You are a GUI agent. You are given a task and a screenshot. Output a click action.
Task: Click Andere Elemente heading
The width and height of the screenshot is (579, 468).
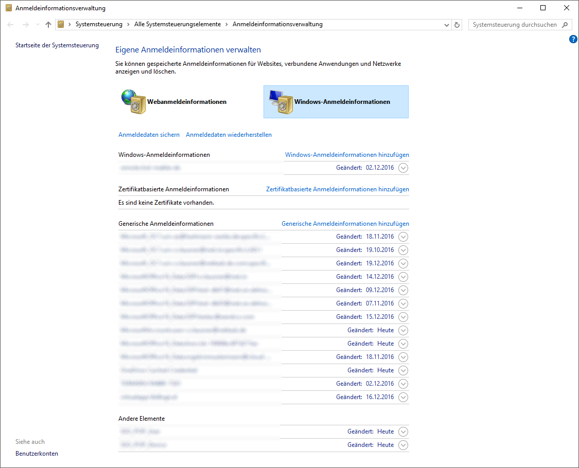point(142,419)
